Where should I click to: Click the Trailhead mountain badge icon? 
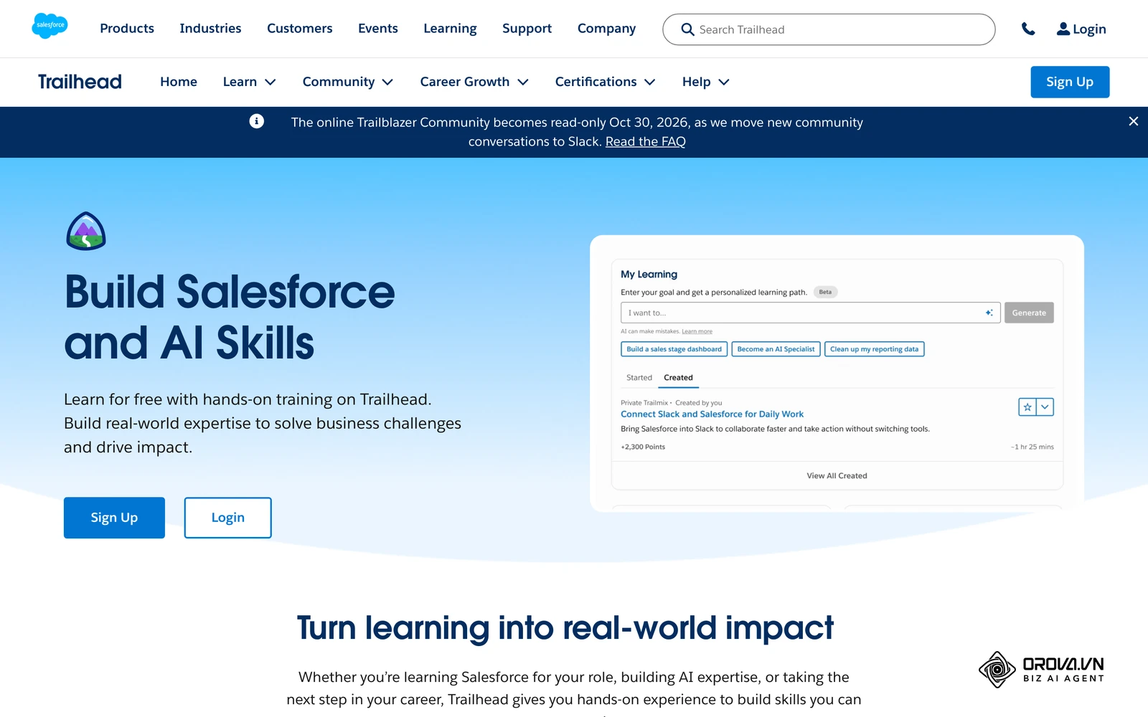tap(86, 231)
